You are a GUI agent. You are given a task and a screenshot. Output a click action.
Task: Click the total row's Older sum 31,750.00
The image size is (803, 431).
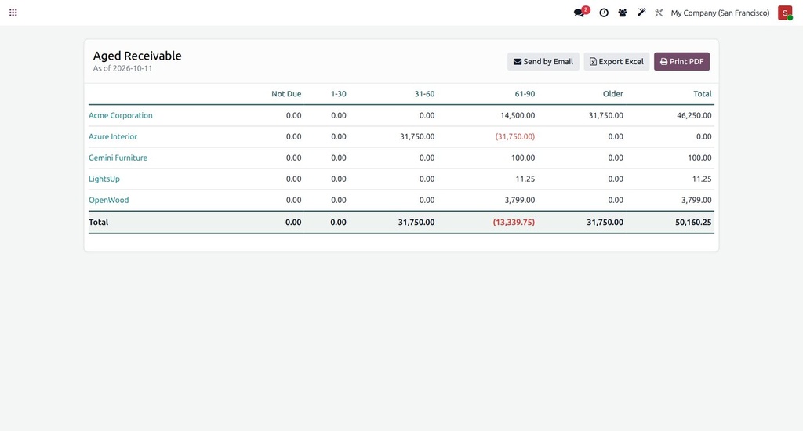tap(605, 222)
